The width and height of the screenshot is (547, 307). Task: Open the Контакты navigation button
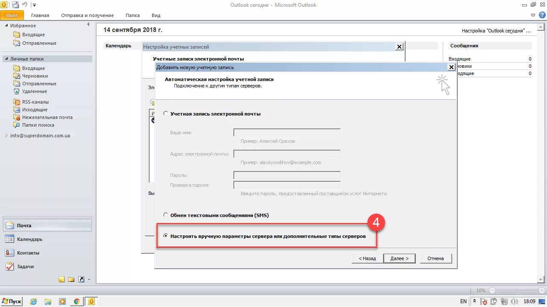tap(47, 253)
